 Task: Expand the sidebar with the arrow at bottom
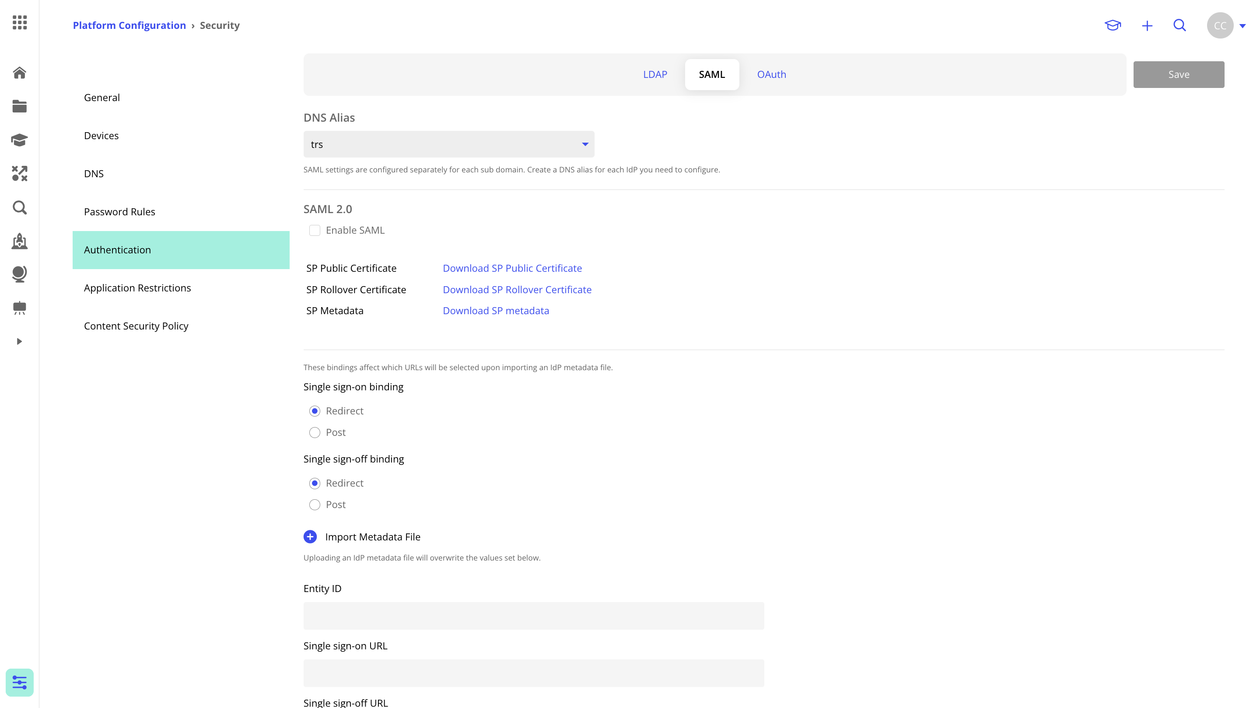coord(19,341)
